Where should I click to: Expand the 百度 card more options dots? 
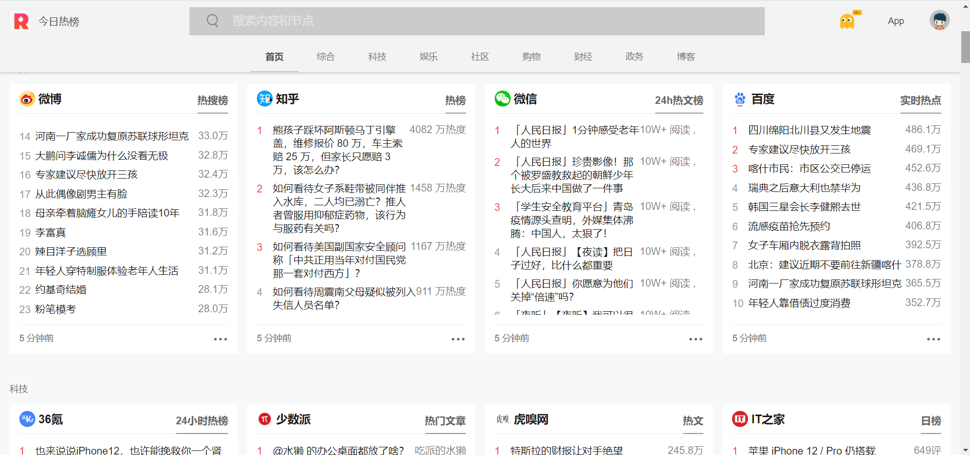tap(933, 339)
